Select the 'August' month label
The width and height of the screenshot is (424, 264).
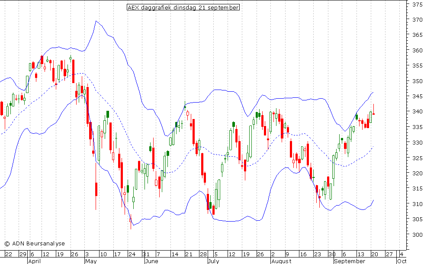(x=281, y=261)
